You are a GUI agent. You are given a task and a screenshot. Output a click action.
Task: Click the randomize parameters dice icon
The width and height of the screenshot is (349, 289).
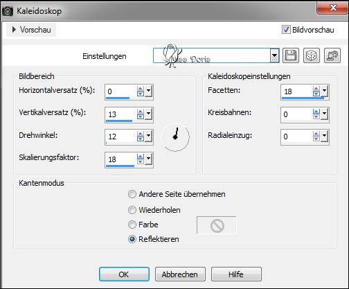point(312,55)
